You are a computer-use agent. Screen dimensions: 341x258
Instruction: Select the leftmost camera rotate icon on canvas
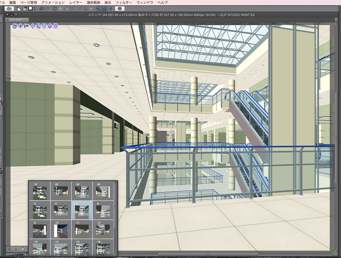pos(15,26)
